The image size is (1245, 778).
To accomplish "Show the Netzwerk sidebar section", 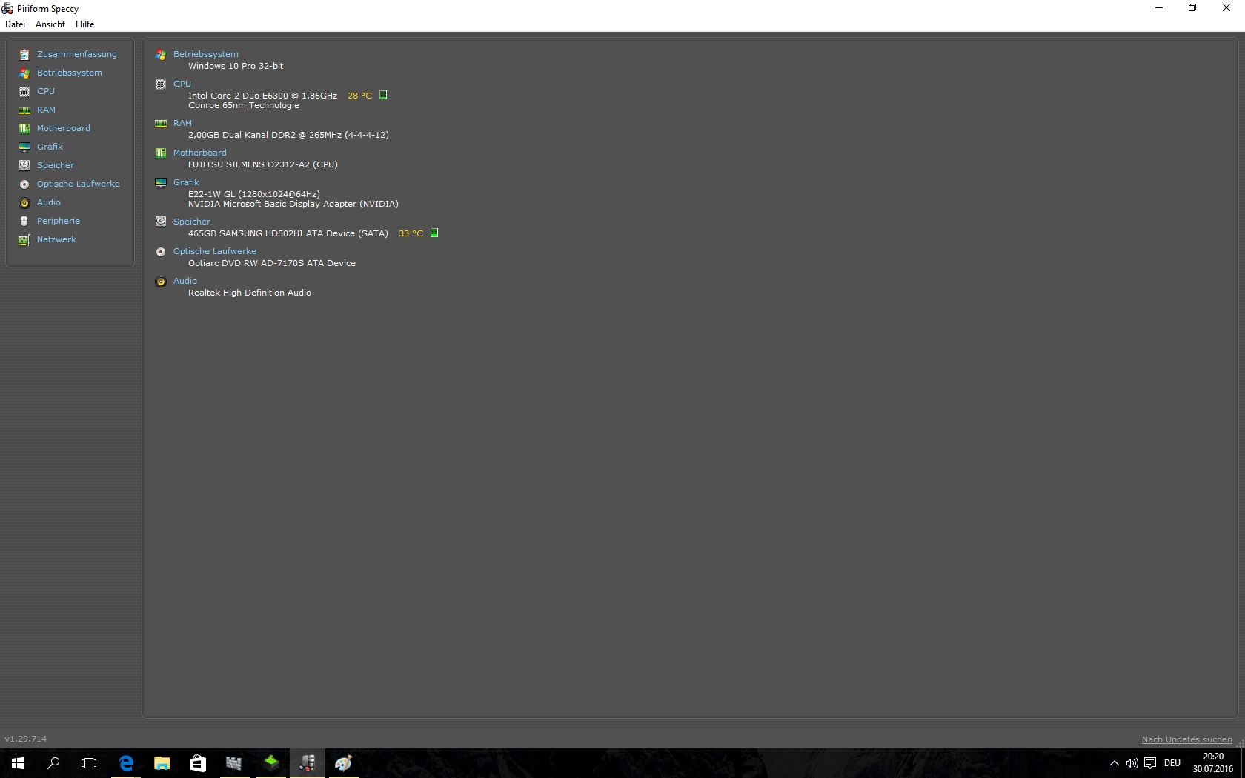I will [x=56, y=239].
